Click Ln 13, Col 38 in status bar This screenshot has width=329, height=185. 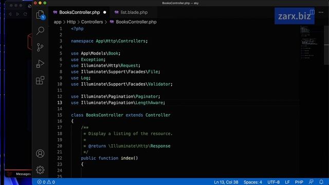point(226,182)
